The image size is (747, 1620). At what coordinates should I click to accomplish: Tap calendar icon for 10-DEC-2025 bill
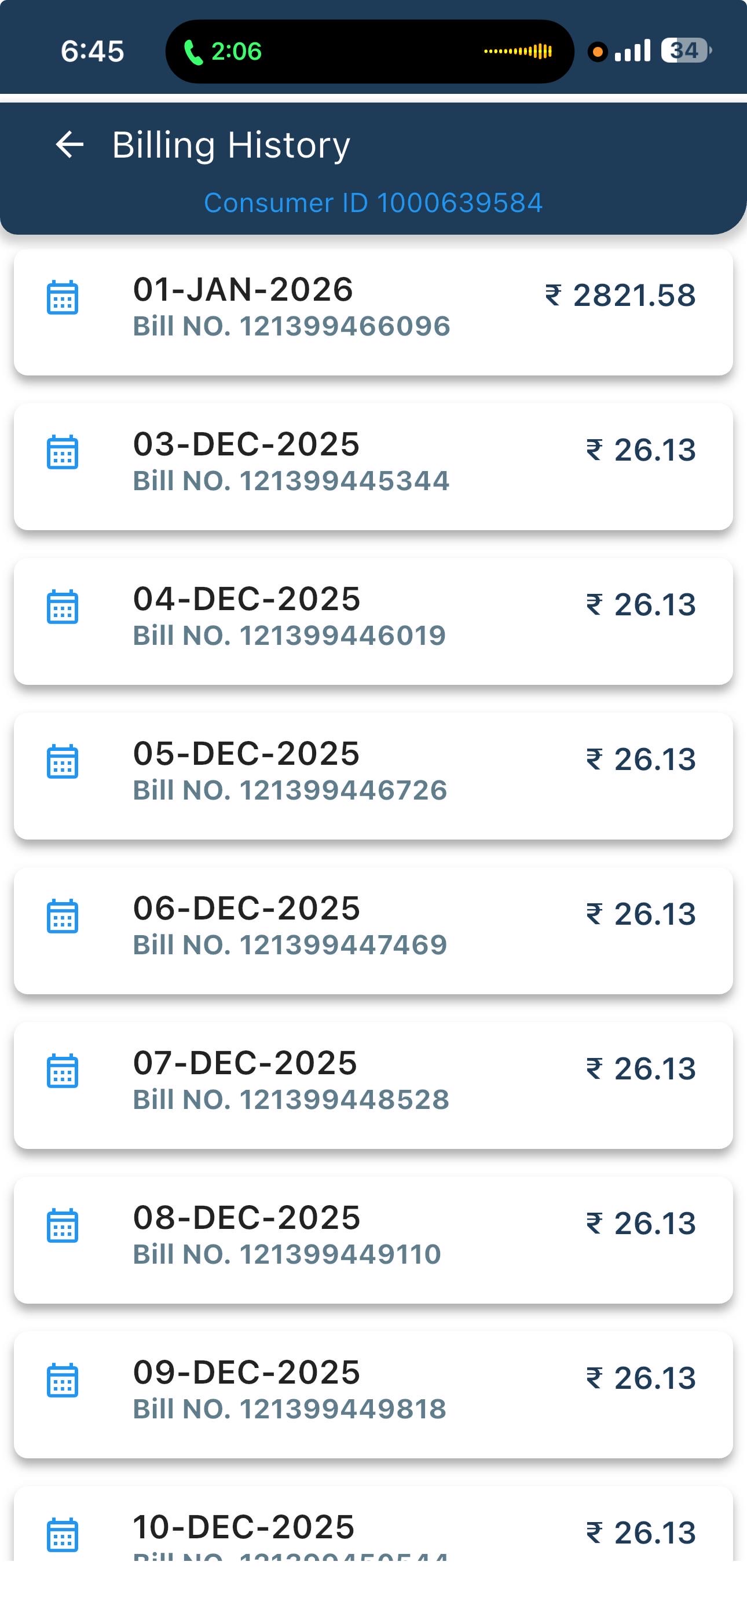point(63,1534)
